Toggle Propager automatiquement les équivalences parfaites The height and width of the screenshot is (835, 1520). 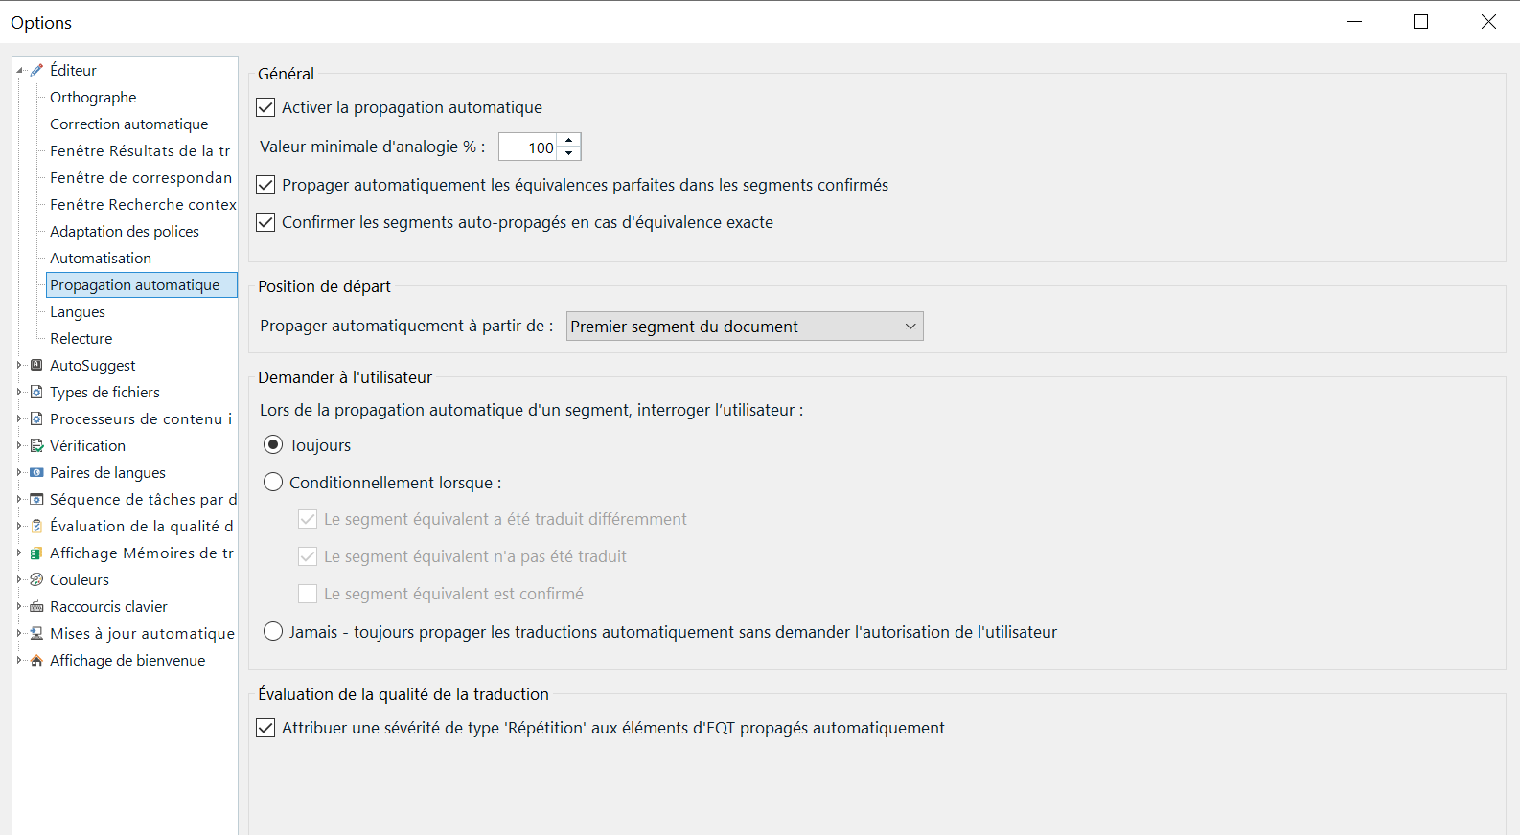266,185
